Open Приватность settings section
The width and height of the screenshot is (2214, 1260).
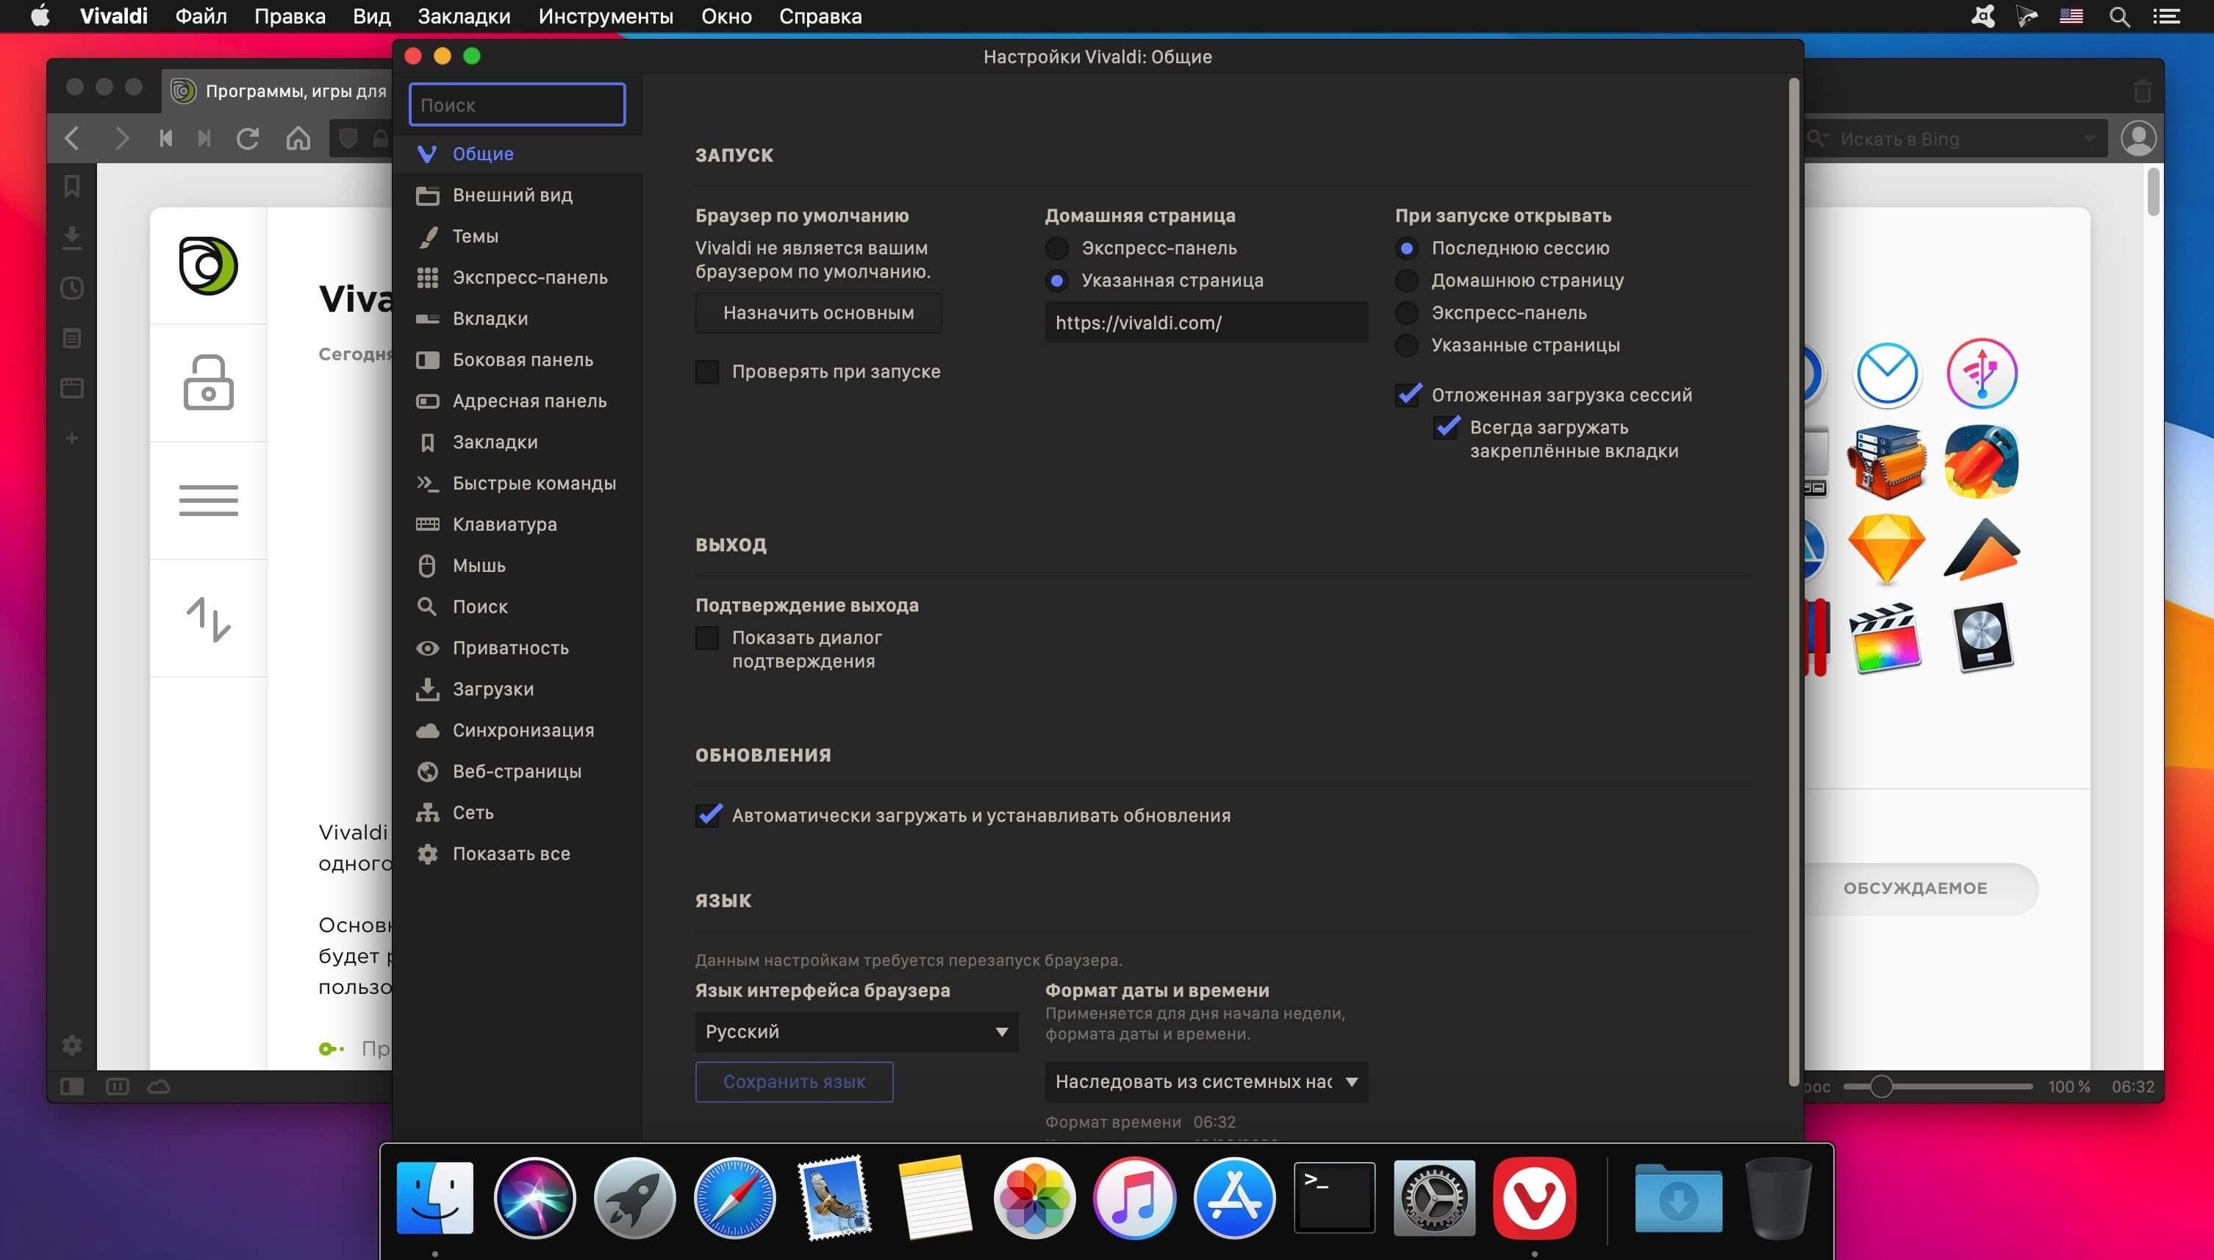pyautogui.click(x=517, y=648)
